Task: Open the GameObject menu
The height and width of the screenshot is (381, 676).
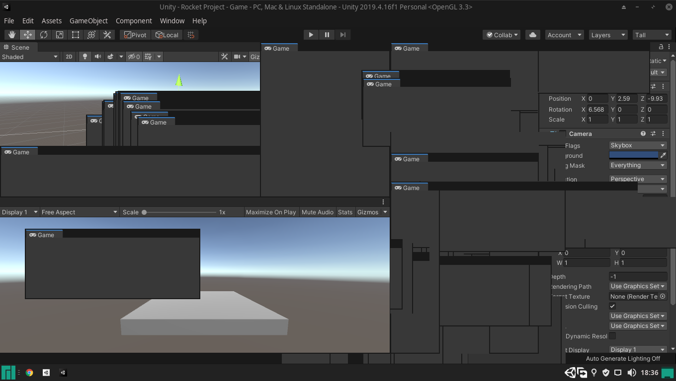Action: coord(88,21)
